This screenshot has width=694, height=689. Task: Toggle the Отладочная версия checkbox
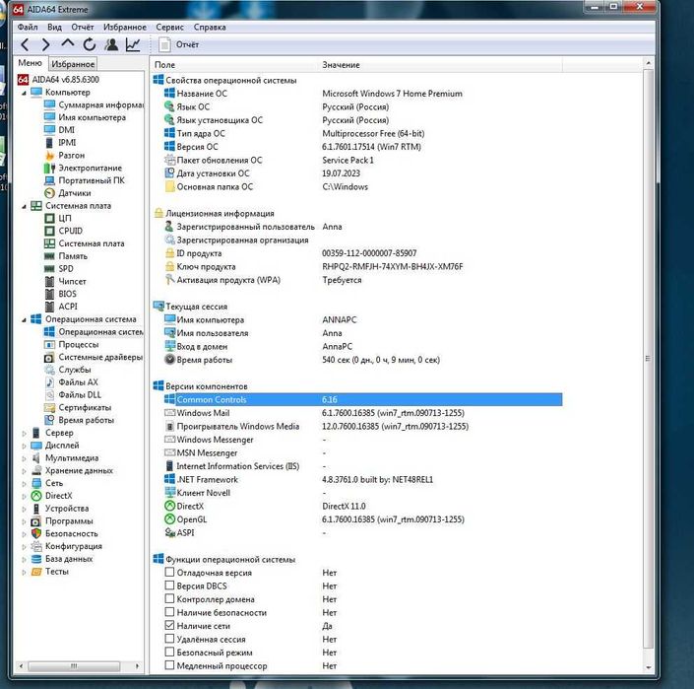click(x=169, y=573)
